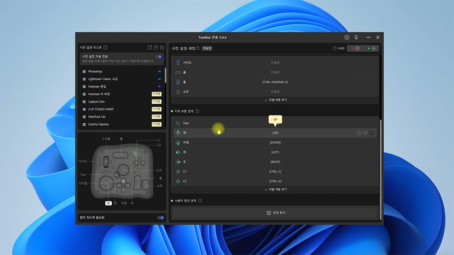Open help icon next to 사용자 정의 영역
The height and width of the screenshot is (255, 454).
pyautogui.click(x=200, y=201)
